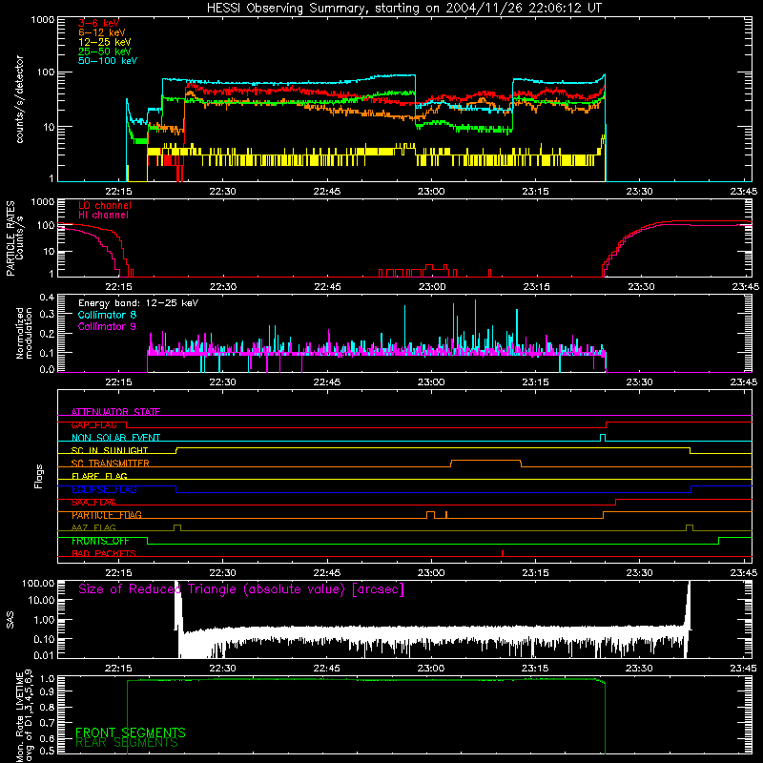Click the 100.00 tick value on SAS axis
Screen dimensions: 763x763
38,583
